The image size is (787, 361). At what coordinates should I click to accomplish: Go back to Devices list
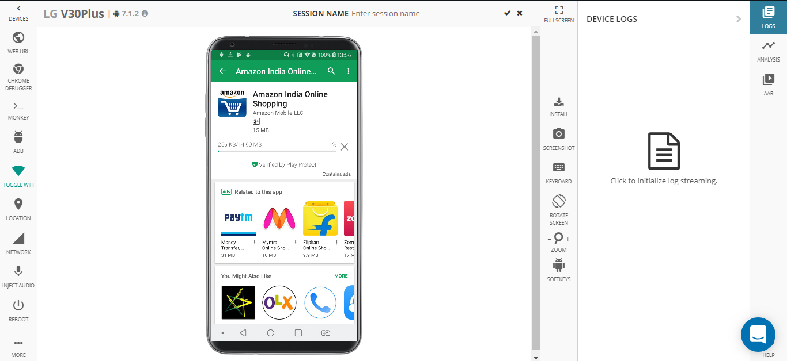coord(18,13)
